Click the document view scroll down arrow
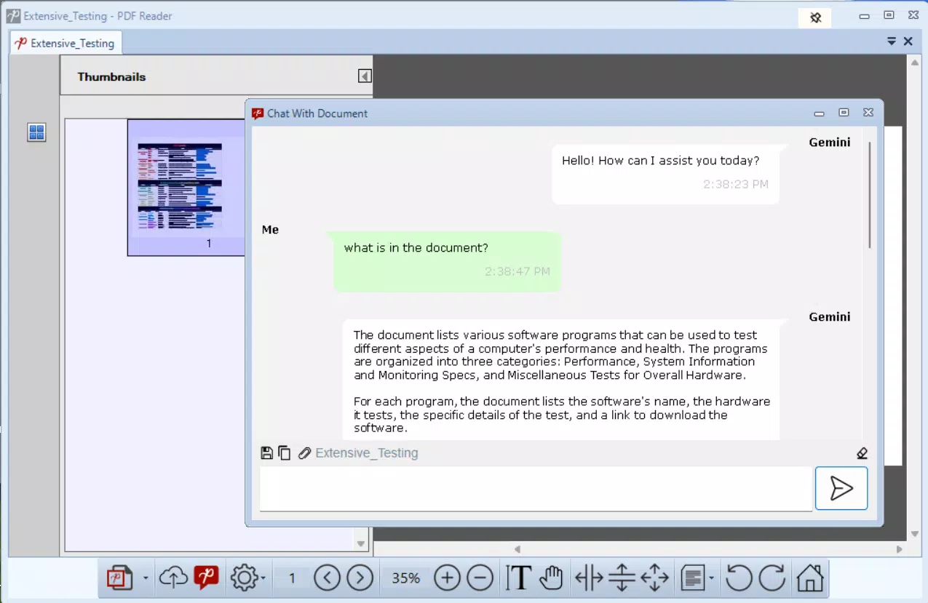928x603 pixels. (x=916, y=535)
